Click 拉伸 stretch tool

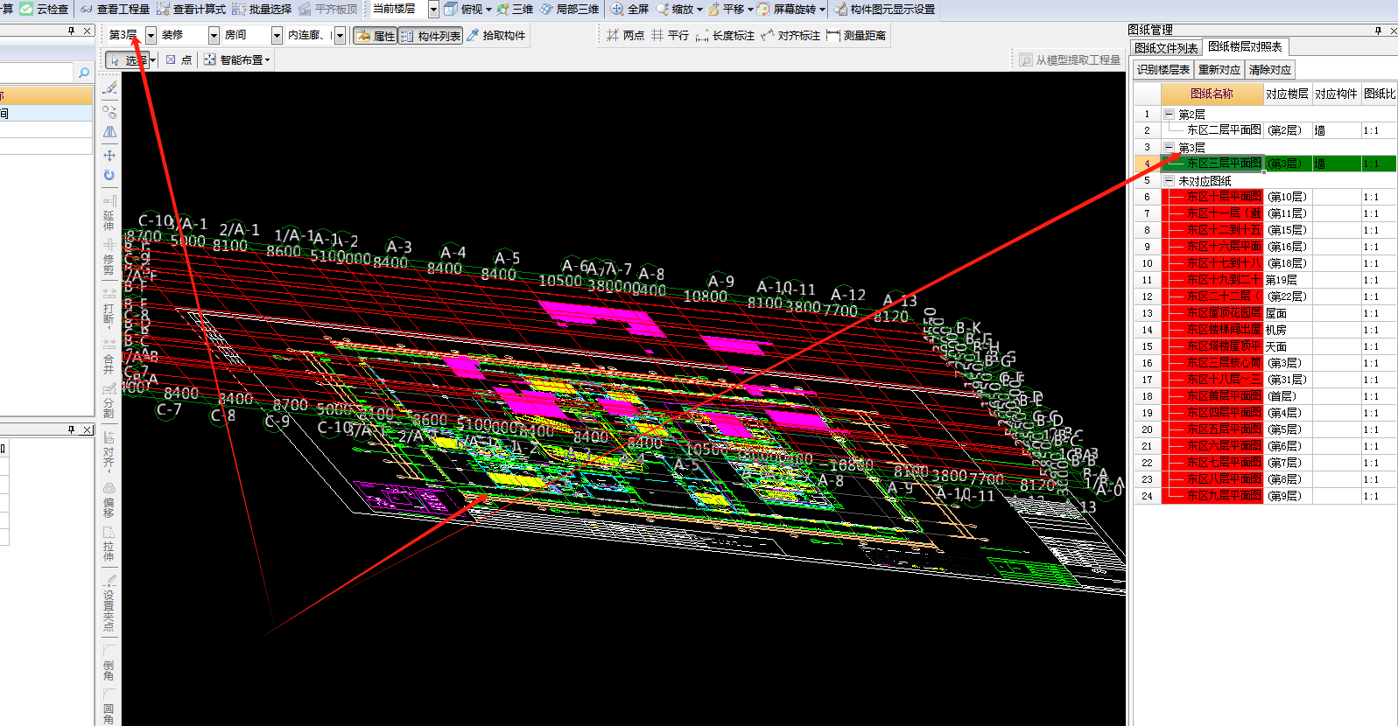click(x=109, y=543)
